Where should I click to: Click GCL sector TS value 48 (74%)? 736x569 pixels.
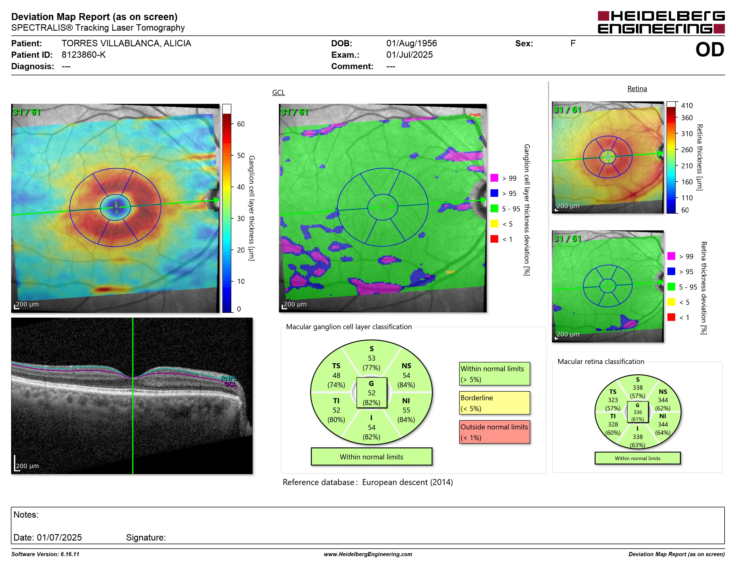(336, 380)
